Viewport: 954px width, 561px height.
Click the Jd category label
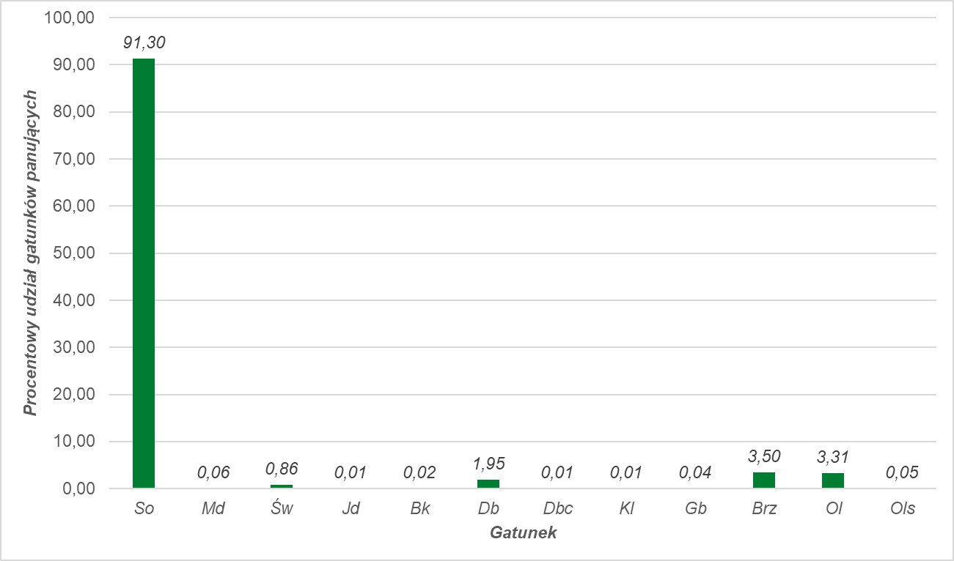(351, 508)
